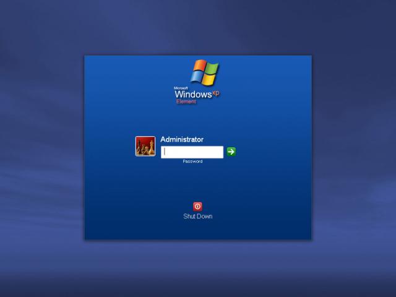Image resolution: width=396 pixels, height=297 pixels.
Task: Click the Windows XP flag logo
Action: point(205,72)
